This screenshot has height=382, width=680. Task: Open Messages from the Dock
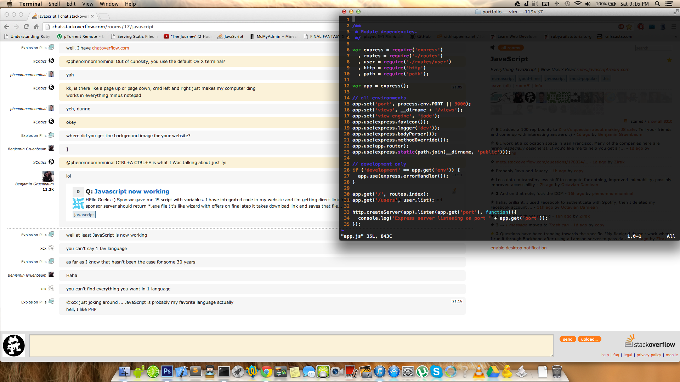[309, 371]
